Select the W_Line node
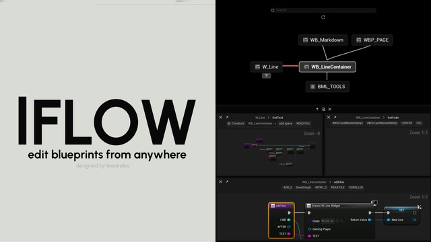Screen dimensions: 431x242 [267, 67]
